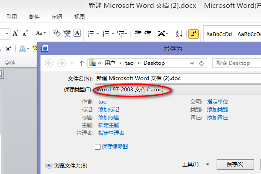
Task: Click the Grow Font icon
Action: 16,33
